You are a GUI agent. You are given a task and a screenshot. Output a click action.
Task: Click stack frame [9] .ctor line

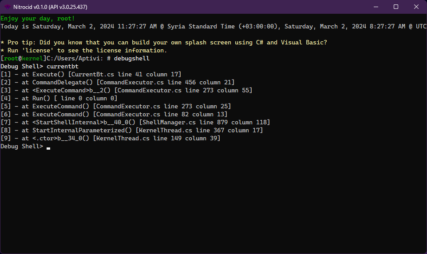(111, 139)
